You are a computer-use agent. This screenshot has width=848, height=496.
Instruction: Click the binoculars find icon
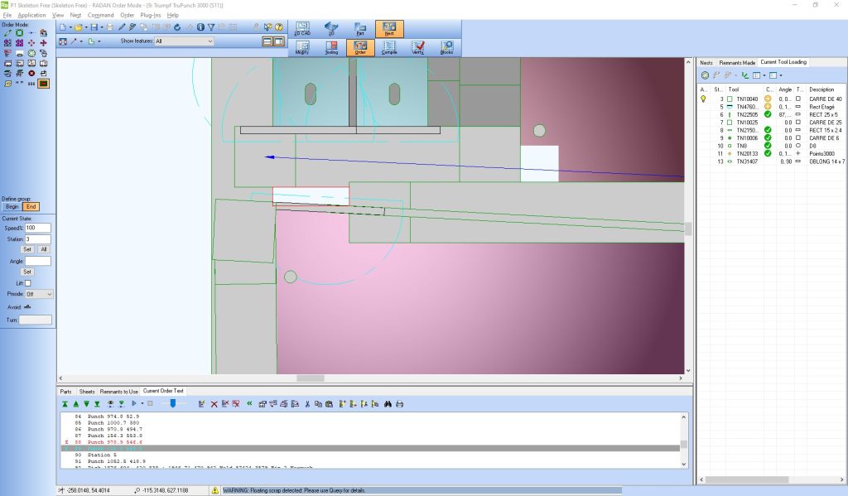point(388,403)
